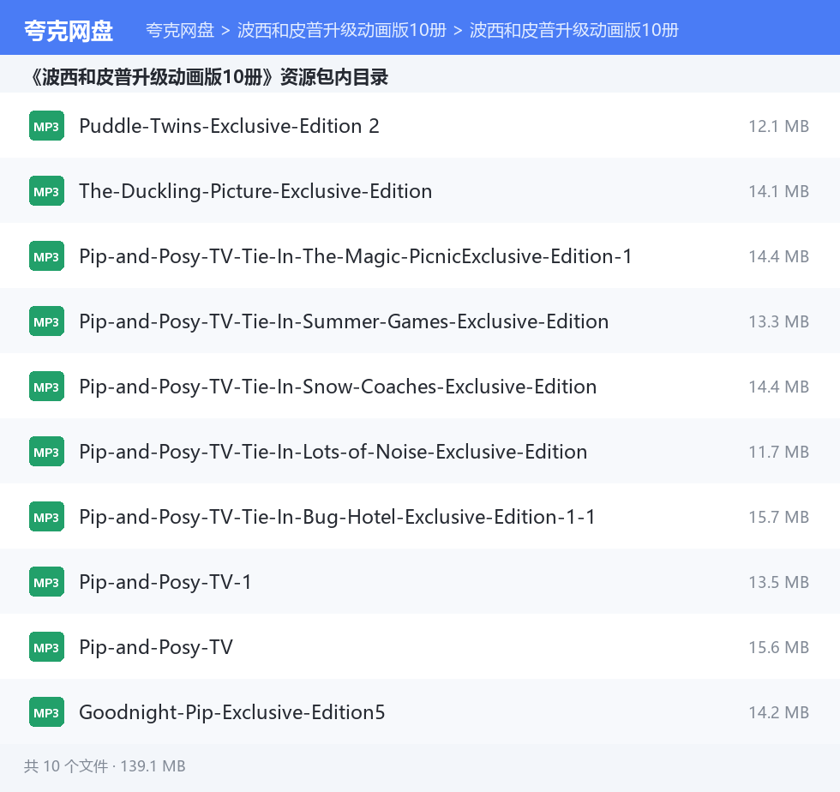Viewport: 840px width, 792px height.
Task: Click the MP3 icon for the Snow-Coaches file
Action: (x=46, y=387)
